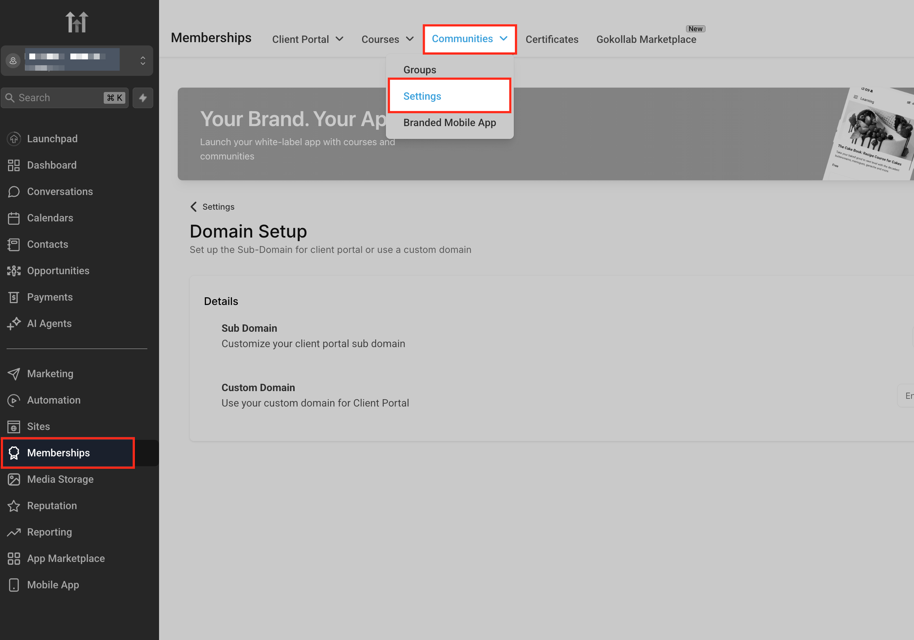Click the Calendars icon in sidebar
The image size is (914, 640).
[14, 218]
